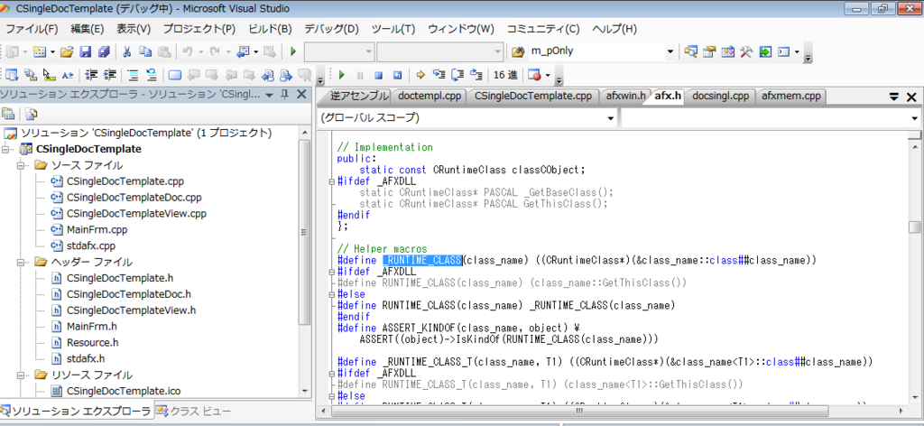
Task: Open Solution Explorer window position dropdown
Action: [269, 94]
